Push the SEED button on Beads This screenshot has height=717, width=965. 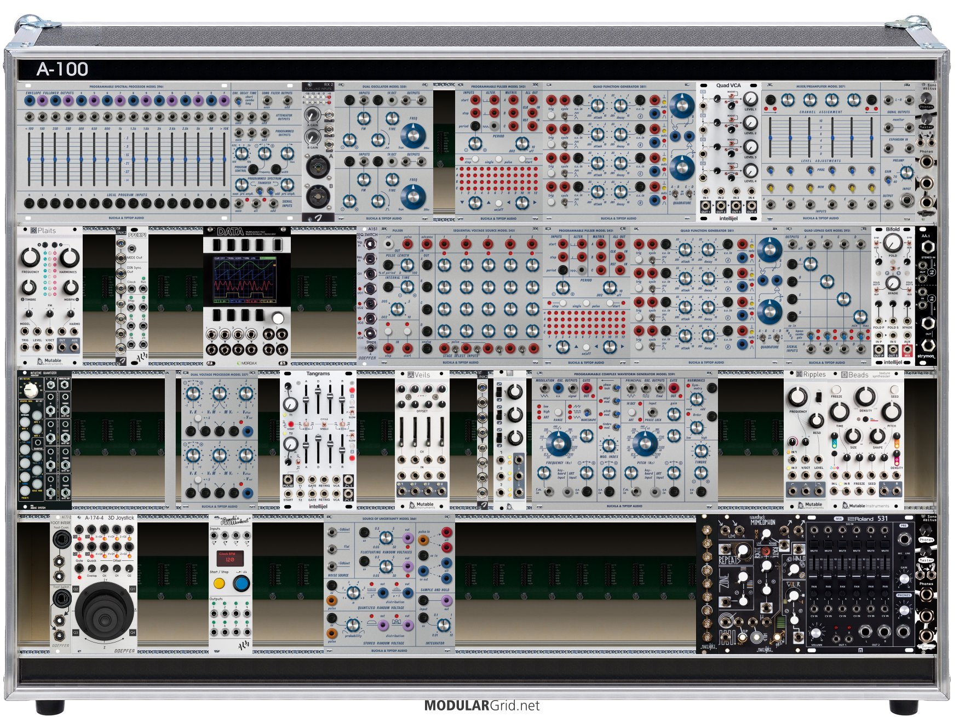pyautogui.click(x=894, y=390)
